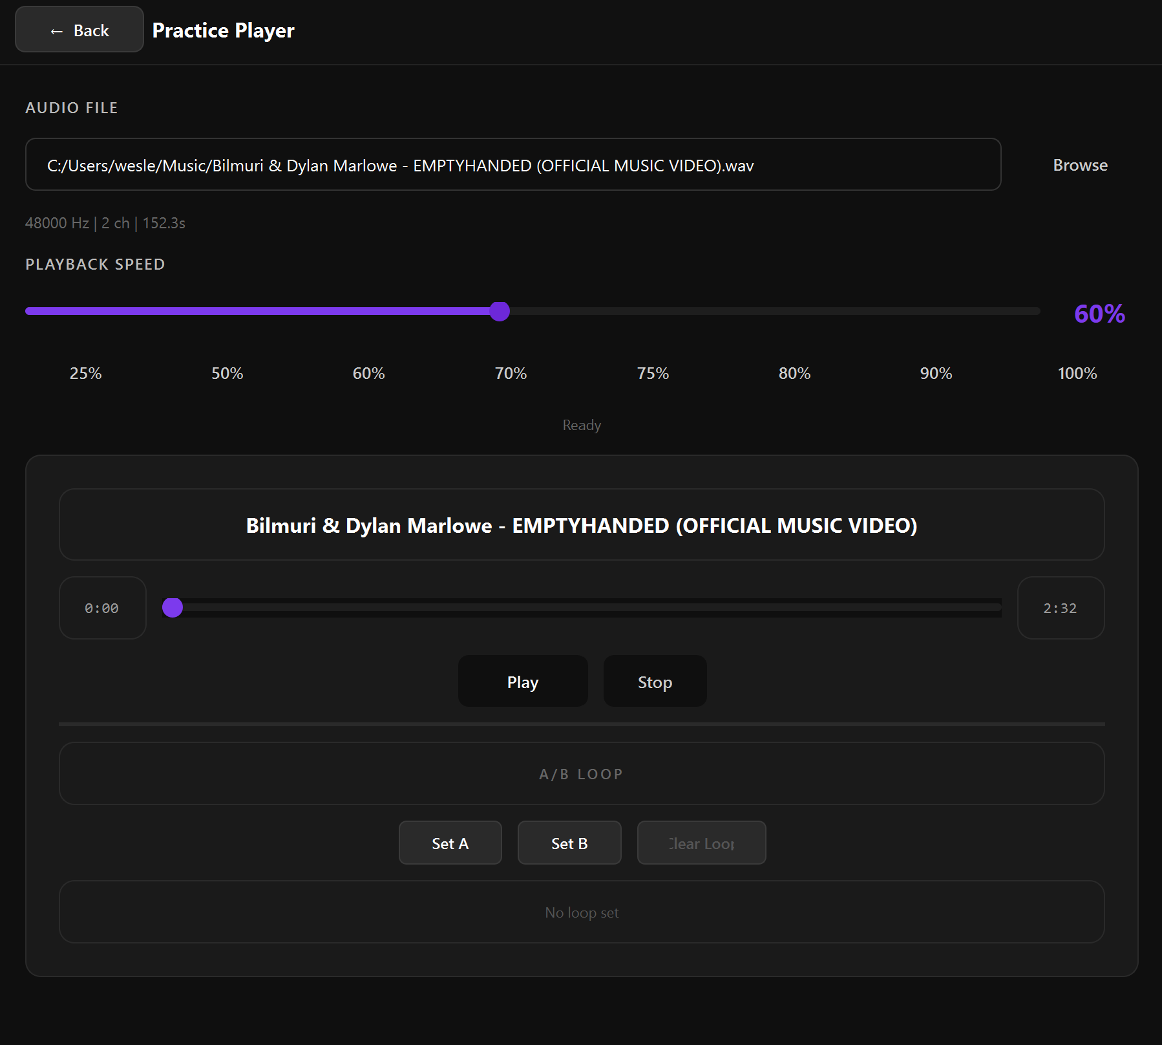1162x1045 pixels.
Task: Open the Browse file picker
Action: [1079, 165]
